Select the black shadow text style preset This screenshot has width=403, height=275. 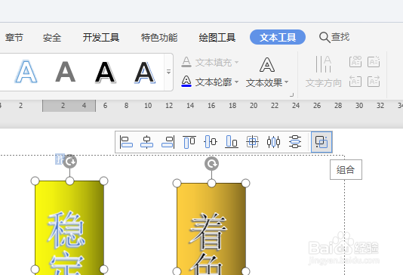tap(106, 73)
